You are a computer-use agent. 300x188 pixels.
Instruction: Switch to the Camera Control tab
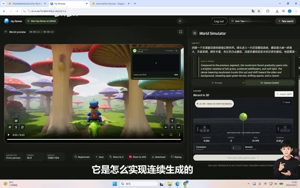click(269, 83)
